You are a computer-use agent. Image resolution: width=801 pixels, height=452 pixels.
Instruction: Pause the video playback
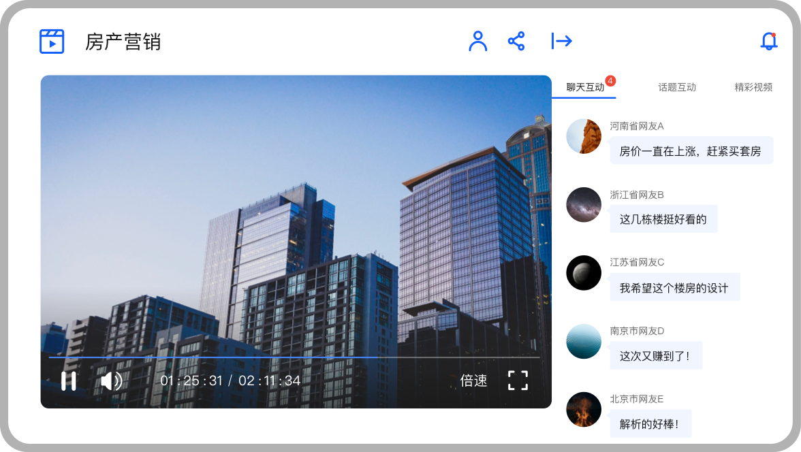click(x=68, y=381)
